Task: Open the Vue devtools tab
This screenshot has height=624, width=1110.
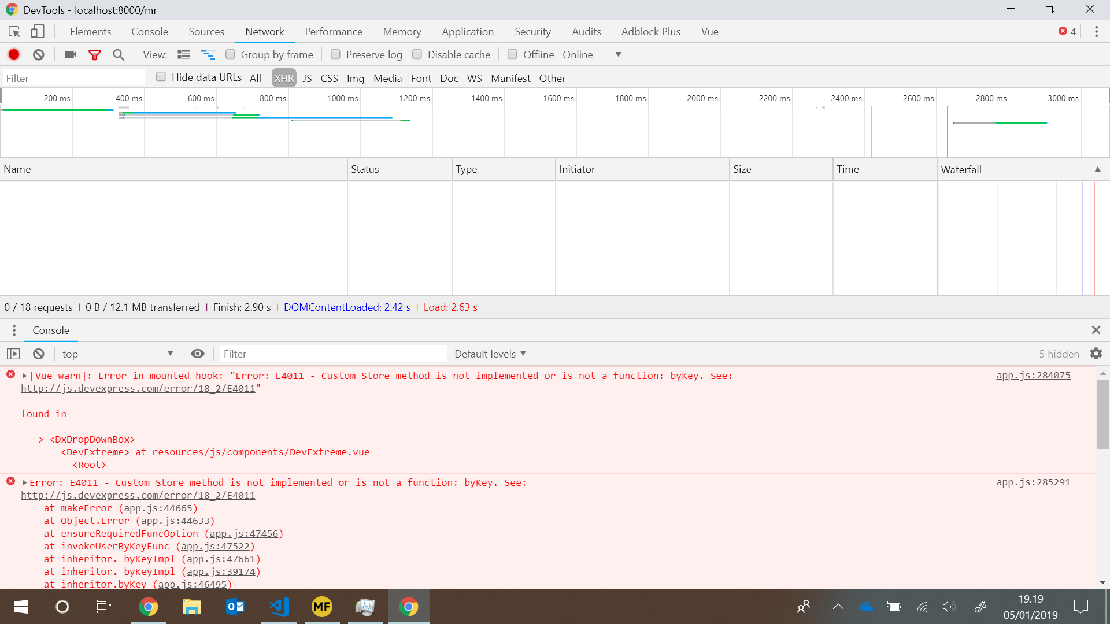Action: tap(709, 32)
